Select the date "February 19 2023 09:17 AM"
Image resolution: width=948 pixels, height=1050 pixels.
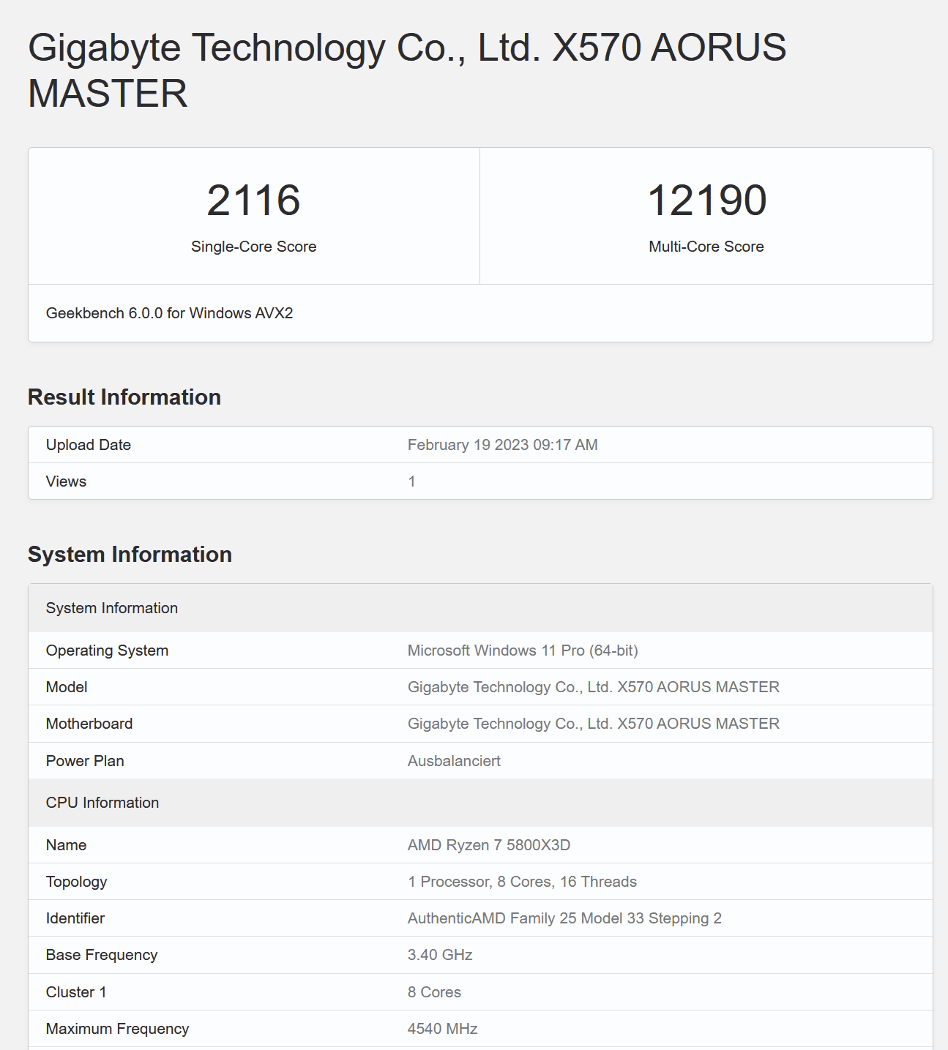503,445
